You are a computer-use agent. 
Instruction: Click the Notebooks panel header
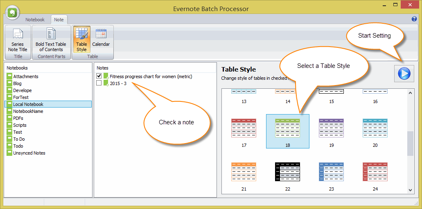17,68
